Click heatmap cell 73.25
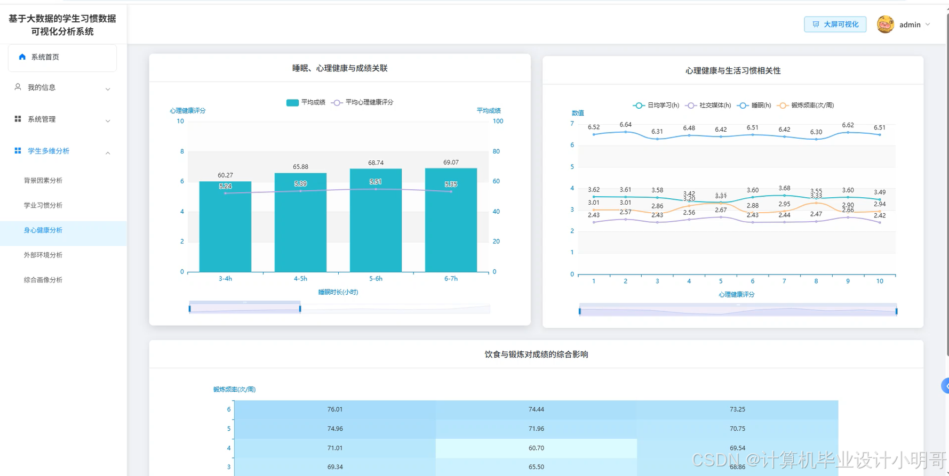949x476 pixels. tap(737, 409)
